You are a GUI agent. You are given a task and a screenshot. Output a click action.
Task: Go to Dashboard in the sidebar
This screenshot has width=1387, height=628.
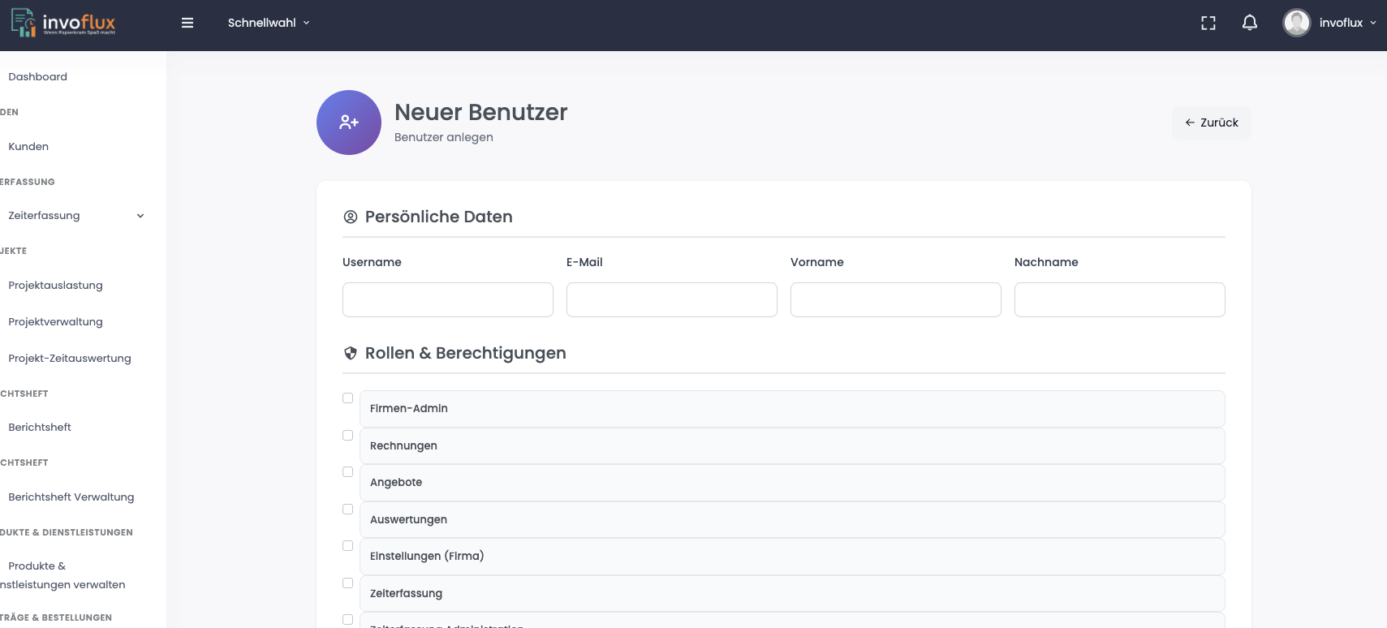pyautogui.click(x=38, y=77)
